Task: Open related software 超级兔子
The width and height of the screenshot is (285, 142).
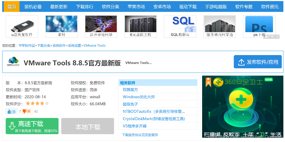Action: 130,104
